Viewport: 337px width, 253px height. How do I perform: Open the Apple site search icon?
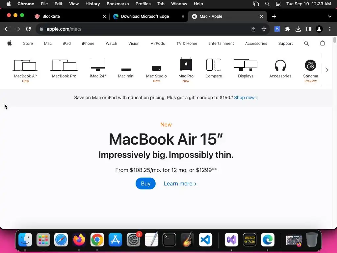306,43
